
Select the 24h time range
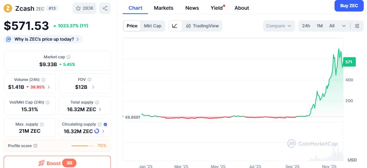(306, 26)
